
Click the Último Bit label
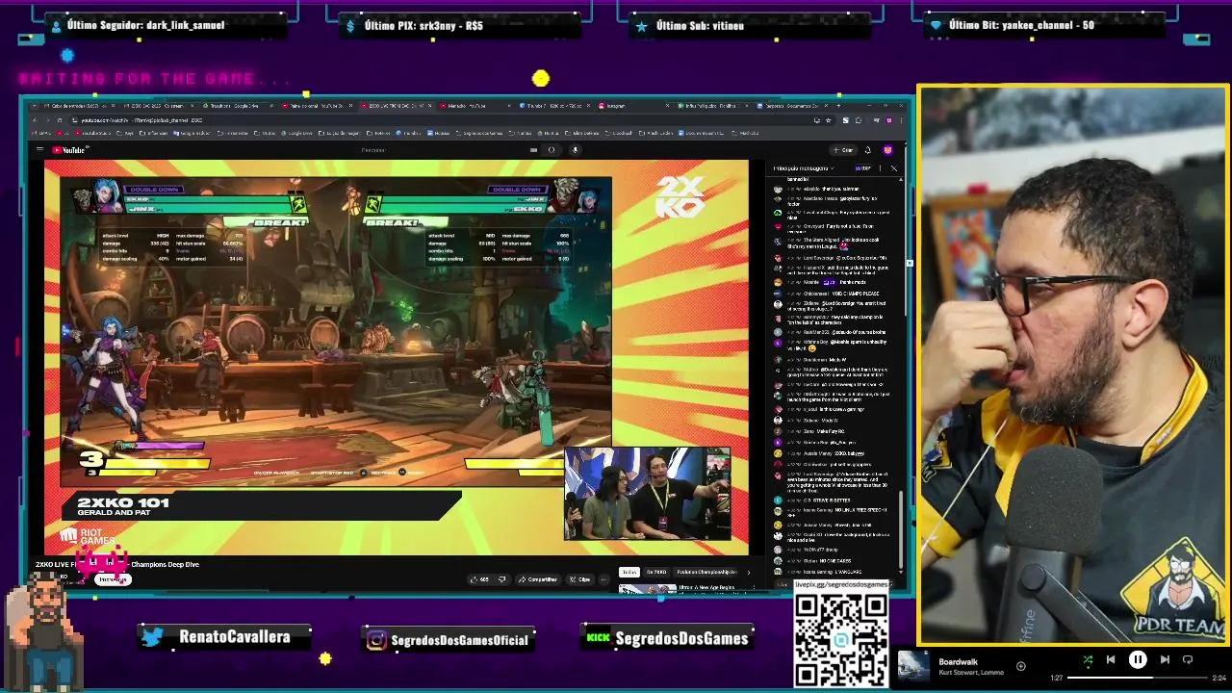1021,25
